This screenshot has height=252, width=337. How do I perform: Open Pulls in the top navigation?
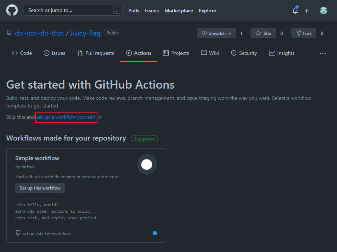[134, 11]
